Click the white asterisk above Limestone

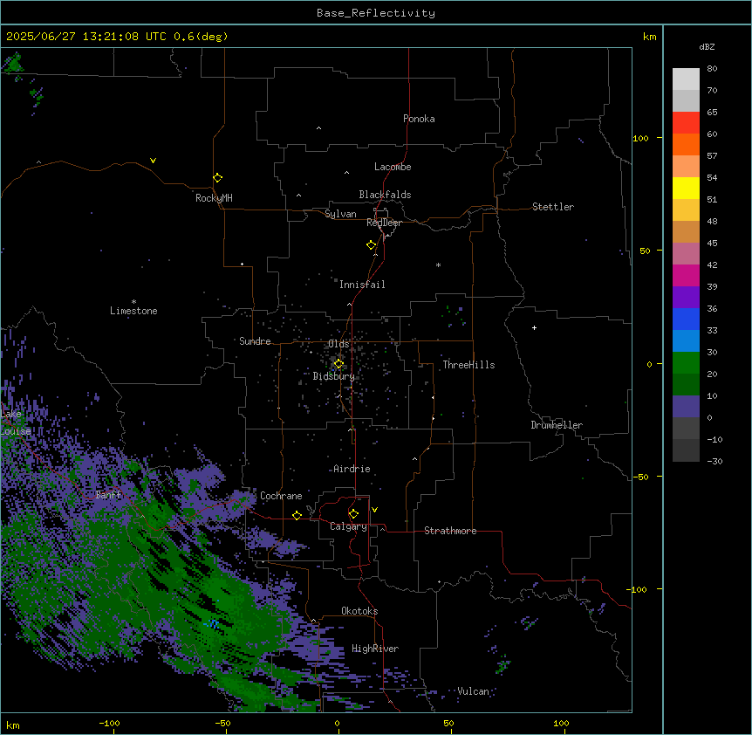coord(133,302)
